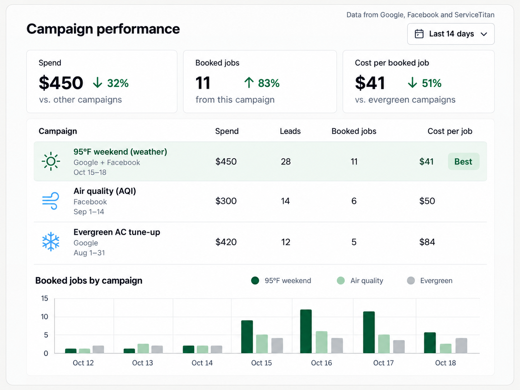This screenshot has height=390, width=520.
Task: Click the Oct 14 axis label
Action: tap(202, 363)
